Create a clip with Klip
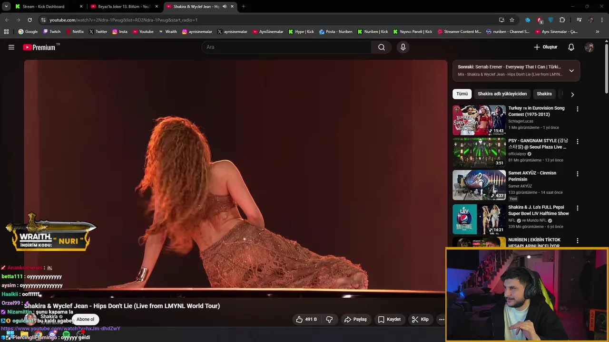The image size is (609, 342). click(420, 319)
